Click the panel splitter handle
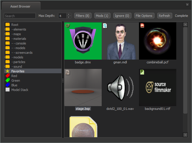 pyautogui.click(x=63, y=80)
